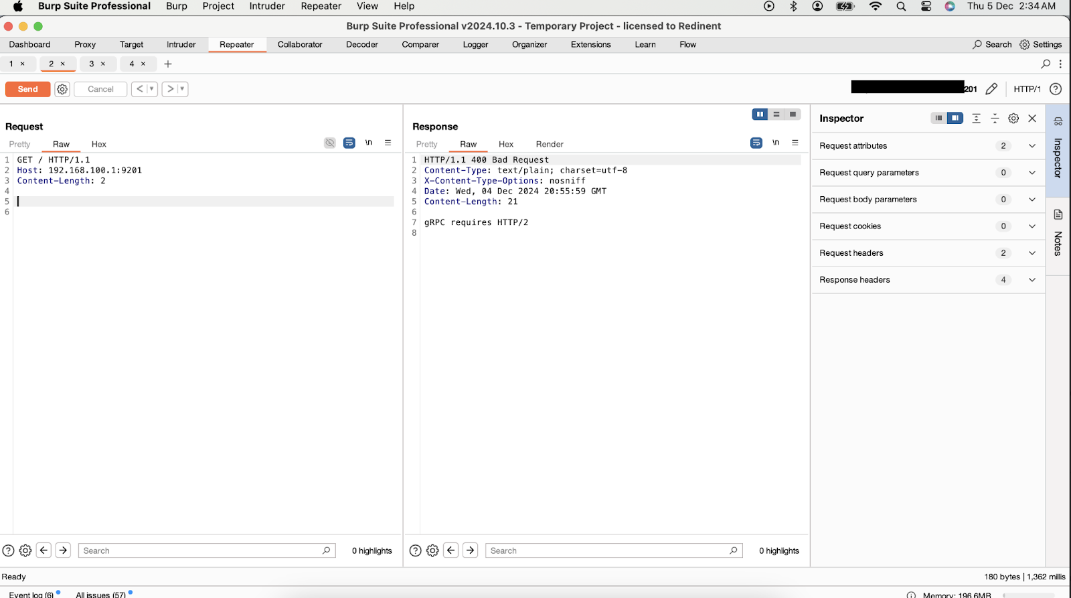Click the Inspector collapse all sections icon
The height and width of the screenshot is (598, 1071).
(995, 119)
